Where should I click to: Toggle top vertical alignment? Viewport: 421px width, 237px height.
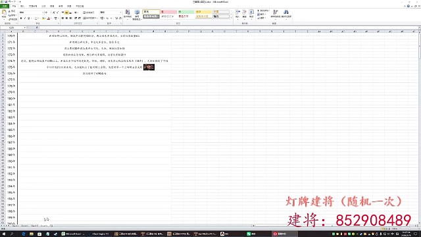tap(63, 13)
